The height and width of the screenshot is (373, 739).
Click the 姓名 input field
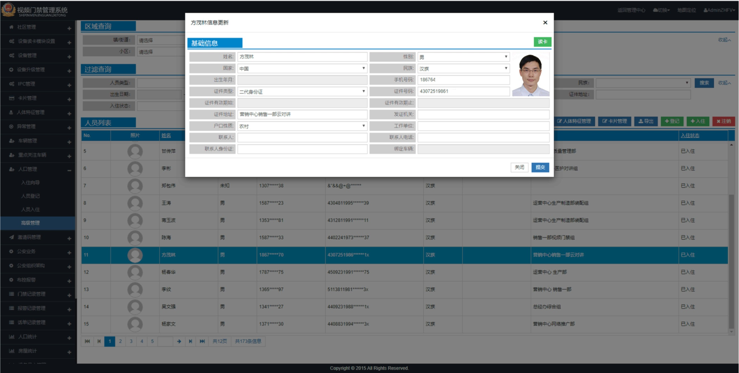302,57
